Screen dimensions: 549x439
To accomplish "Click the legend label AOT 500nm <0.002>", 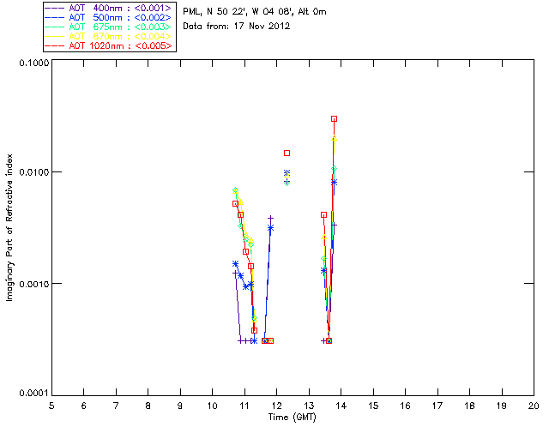I will coord(120,17).
